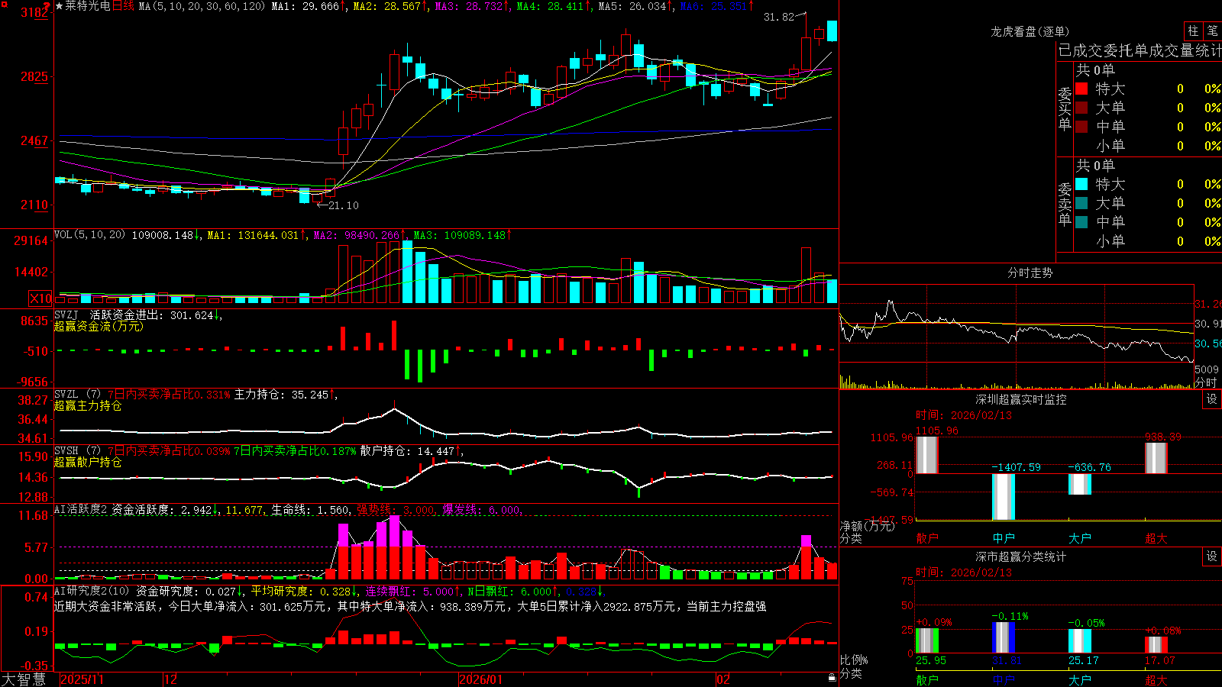This screenshot has height=687, width=1222.
Task: Click the 2025/11 date marker on time axis
Action: (x=82, y=679)
